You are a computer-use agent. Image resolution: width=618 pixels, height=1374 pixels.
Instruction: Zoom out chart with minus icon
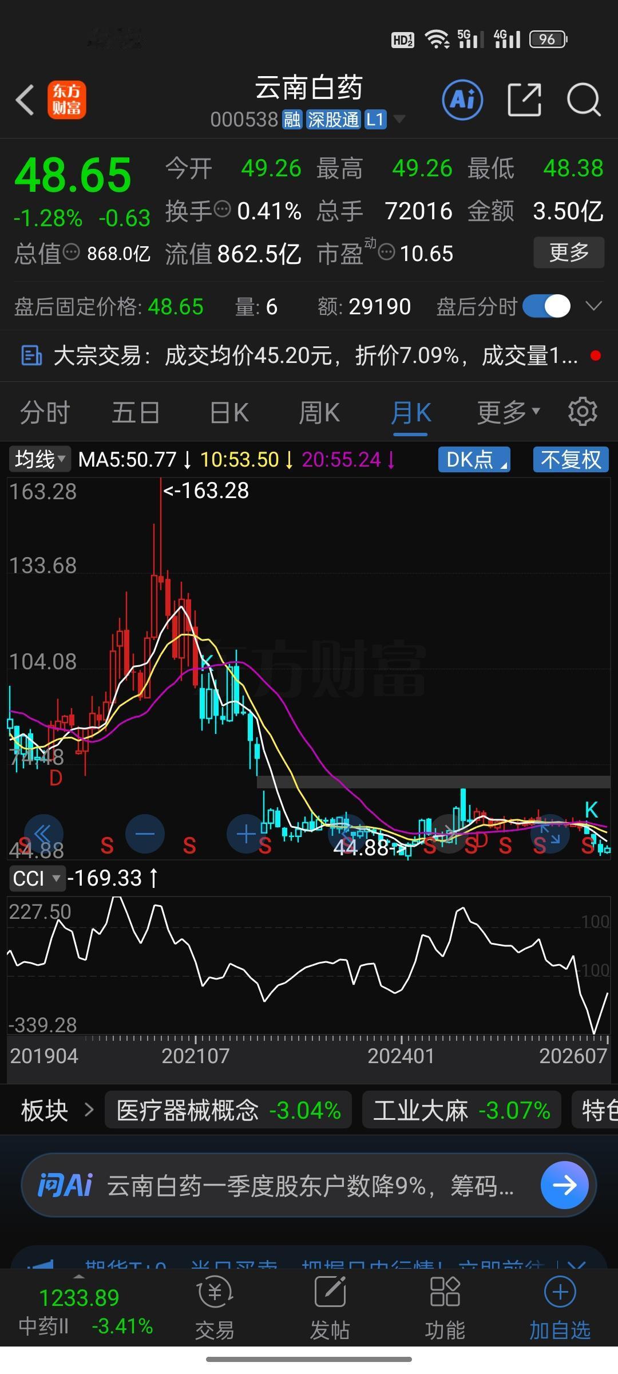(145, 834)
